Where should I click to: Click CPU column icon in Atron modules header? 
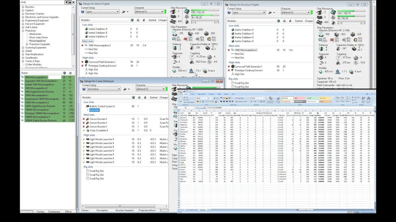click(x=132, y=20)
